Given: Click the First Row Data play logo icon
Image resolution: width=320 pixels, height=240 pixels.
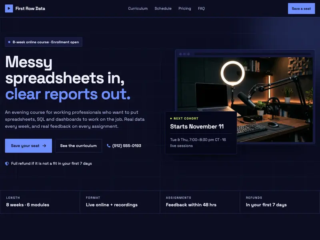Looking at the screenshot, I should pyautogui.click(x=9, y=8).
